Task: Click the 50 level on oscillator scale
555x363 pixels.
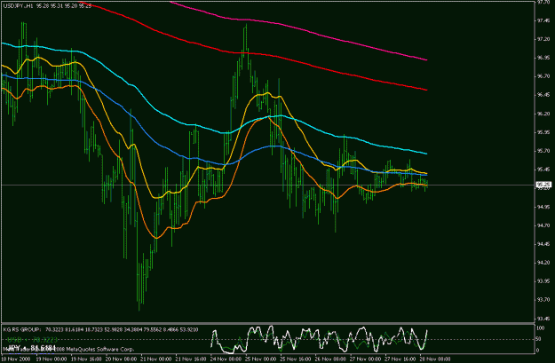Action: [539, 339]
